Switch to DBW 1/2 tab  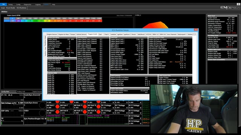coord(156,34)
